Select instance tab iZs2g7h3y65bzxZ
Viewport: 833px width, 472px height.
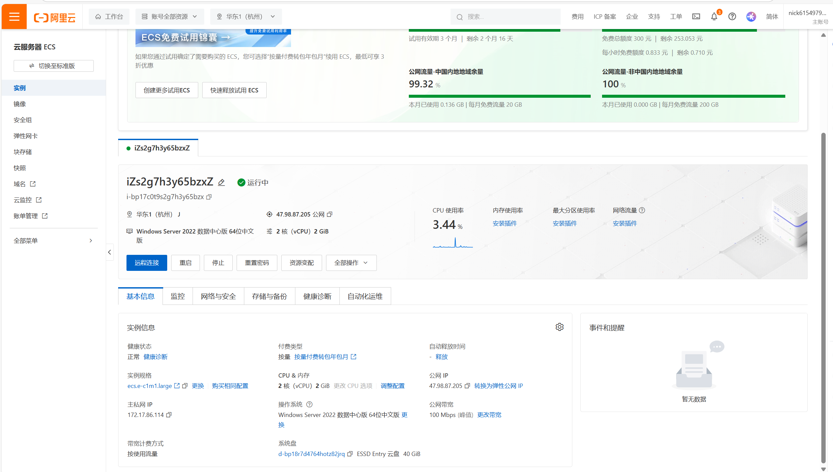click(158, 148)
